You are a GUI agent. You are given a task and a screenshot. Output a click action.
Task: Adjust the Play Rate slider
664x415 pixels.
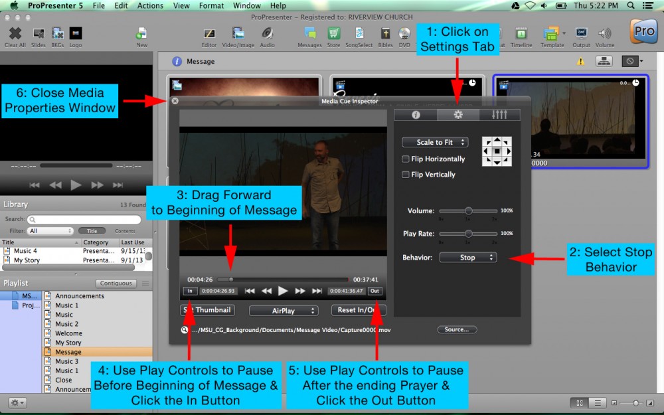pos(468,233)
